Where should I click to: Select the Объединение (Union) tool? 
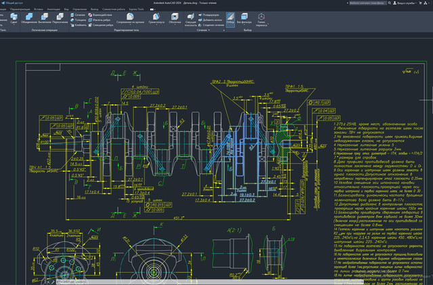click(x=29, y=19)
